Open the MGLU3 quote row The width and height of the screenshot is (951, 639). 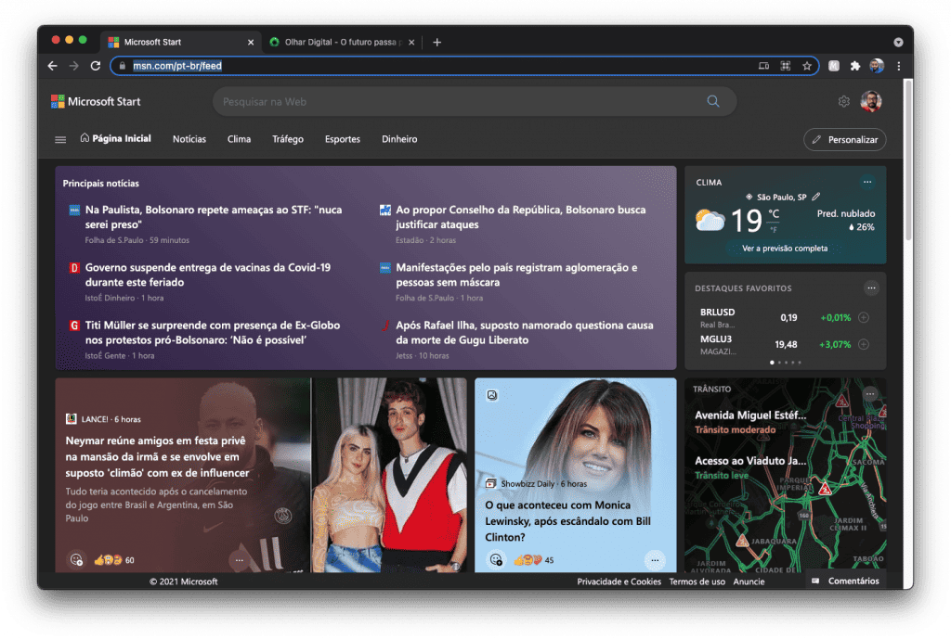click(784, 344)
